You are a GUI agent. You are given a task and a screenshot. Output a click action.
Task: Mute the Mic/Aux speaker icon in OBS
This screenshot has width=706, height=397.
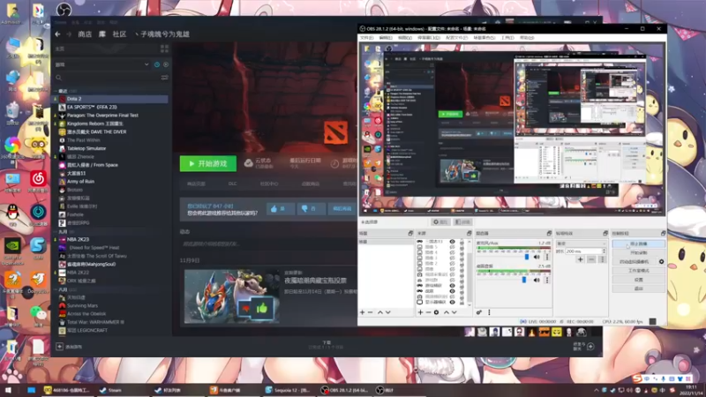pos(537,257)
